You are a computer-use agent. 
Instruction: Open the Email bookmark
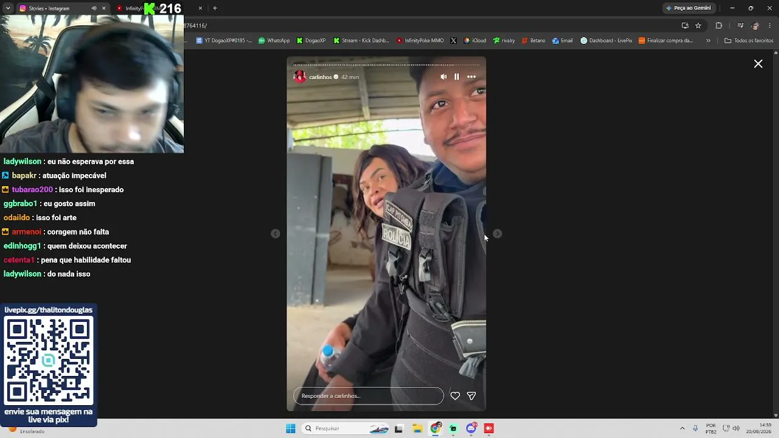(562, 41)
